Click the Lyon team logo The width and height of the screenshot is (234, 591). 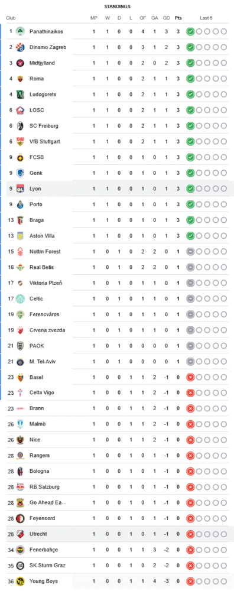[20, 189]
